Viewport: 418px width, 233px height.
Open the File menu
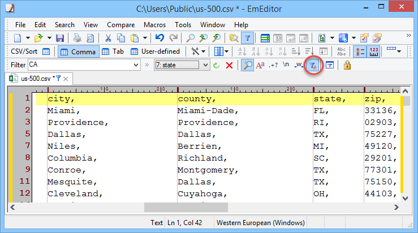coord(20,25)
